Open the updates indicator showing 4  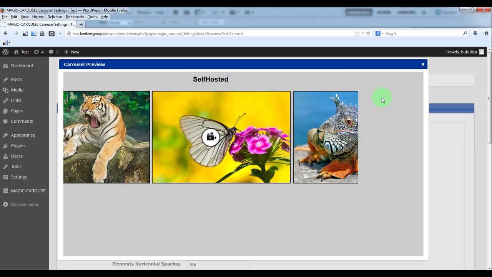pyautogui.click(x=38, y=52)
